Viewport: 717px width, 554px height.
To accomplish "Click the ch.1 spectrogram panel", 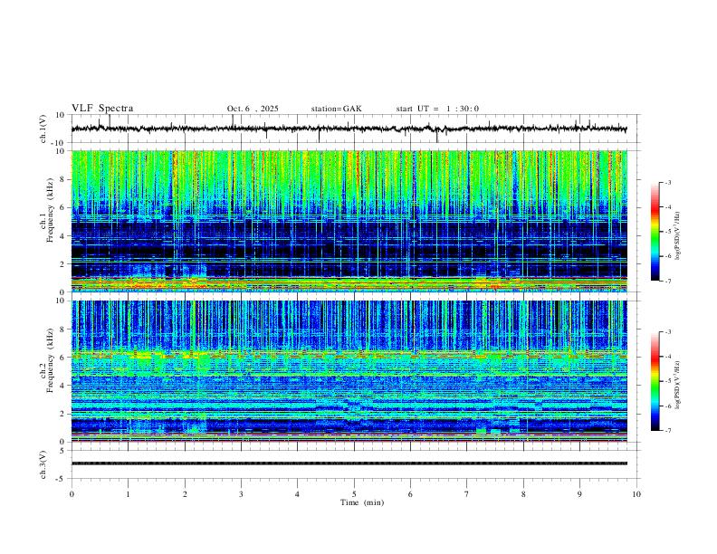I will pos(349,221).
